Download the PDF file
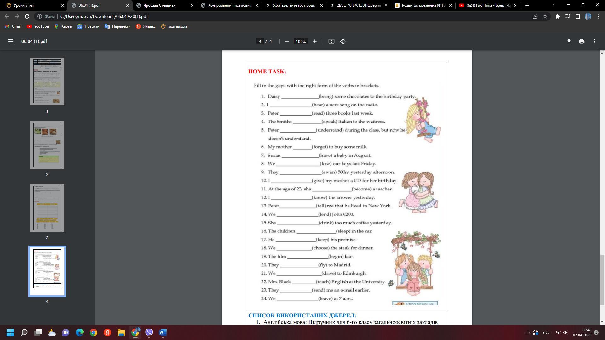605x340 pixels. (569, 41)
